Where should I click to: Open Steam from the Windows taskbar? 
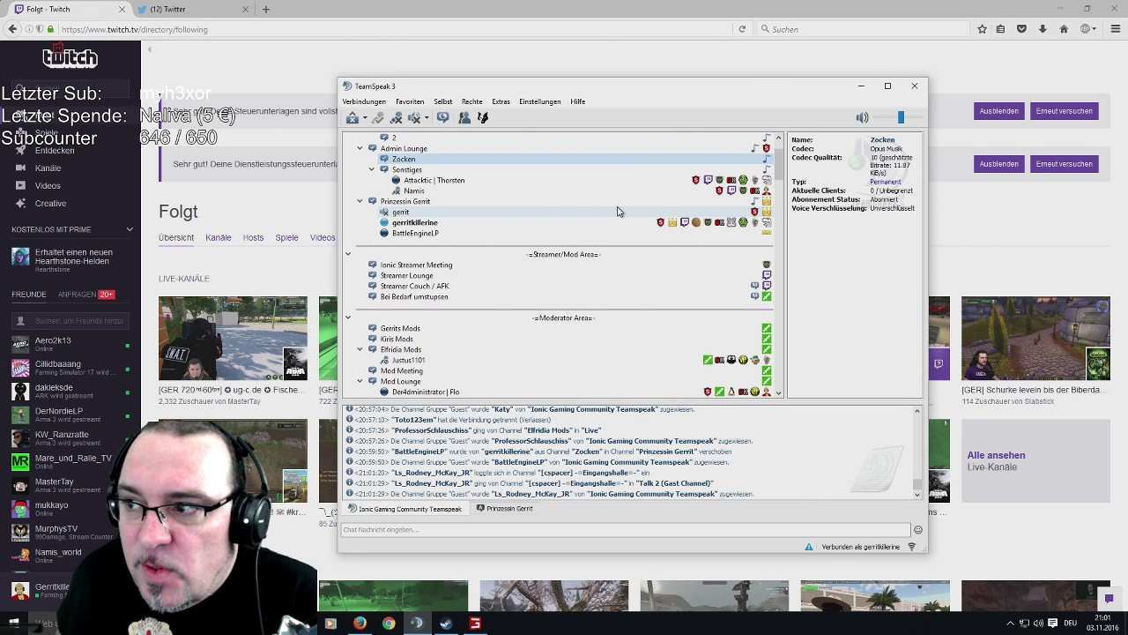click(446, 624)
